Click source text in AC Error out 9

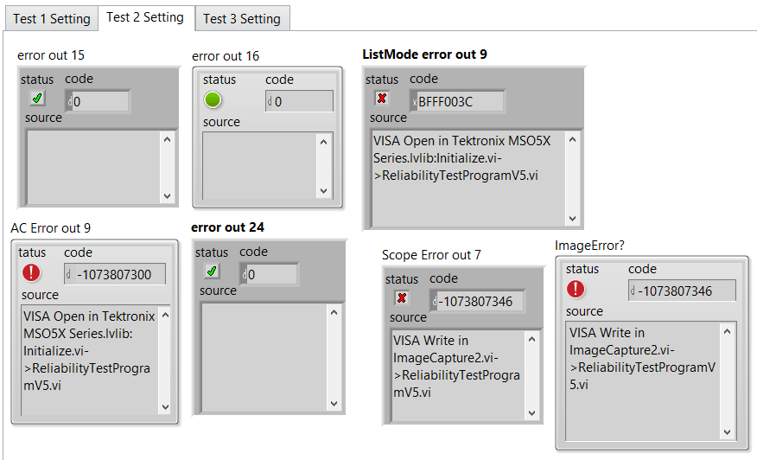coord(89,351)
